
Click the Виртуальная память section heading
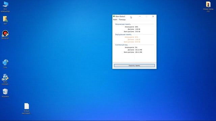(123, 34)
